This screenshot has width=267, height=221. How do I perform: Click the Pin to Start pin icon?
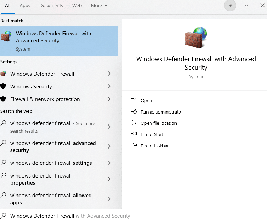point(134,134)
